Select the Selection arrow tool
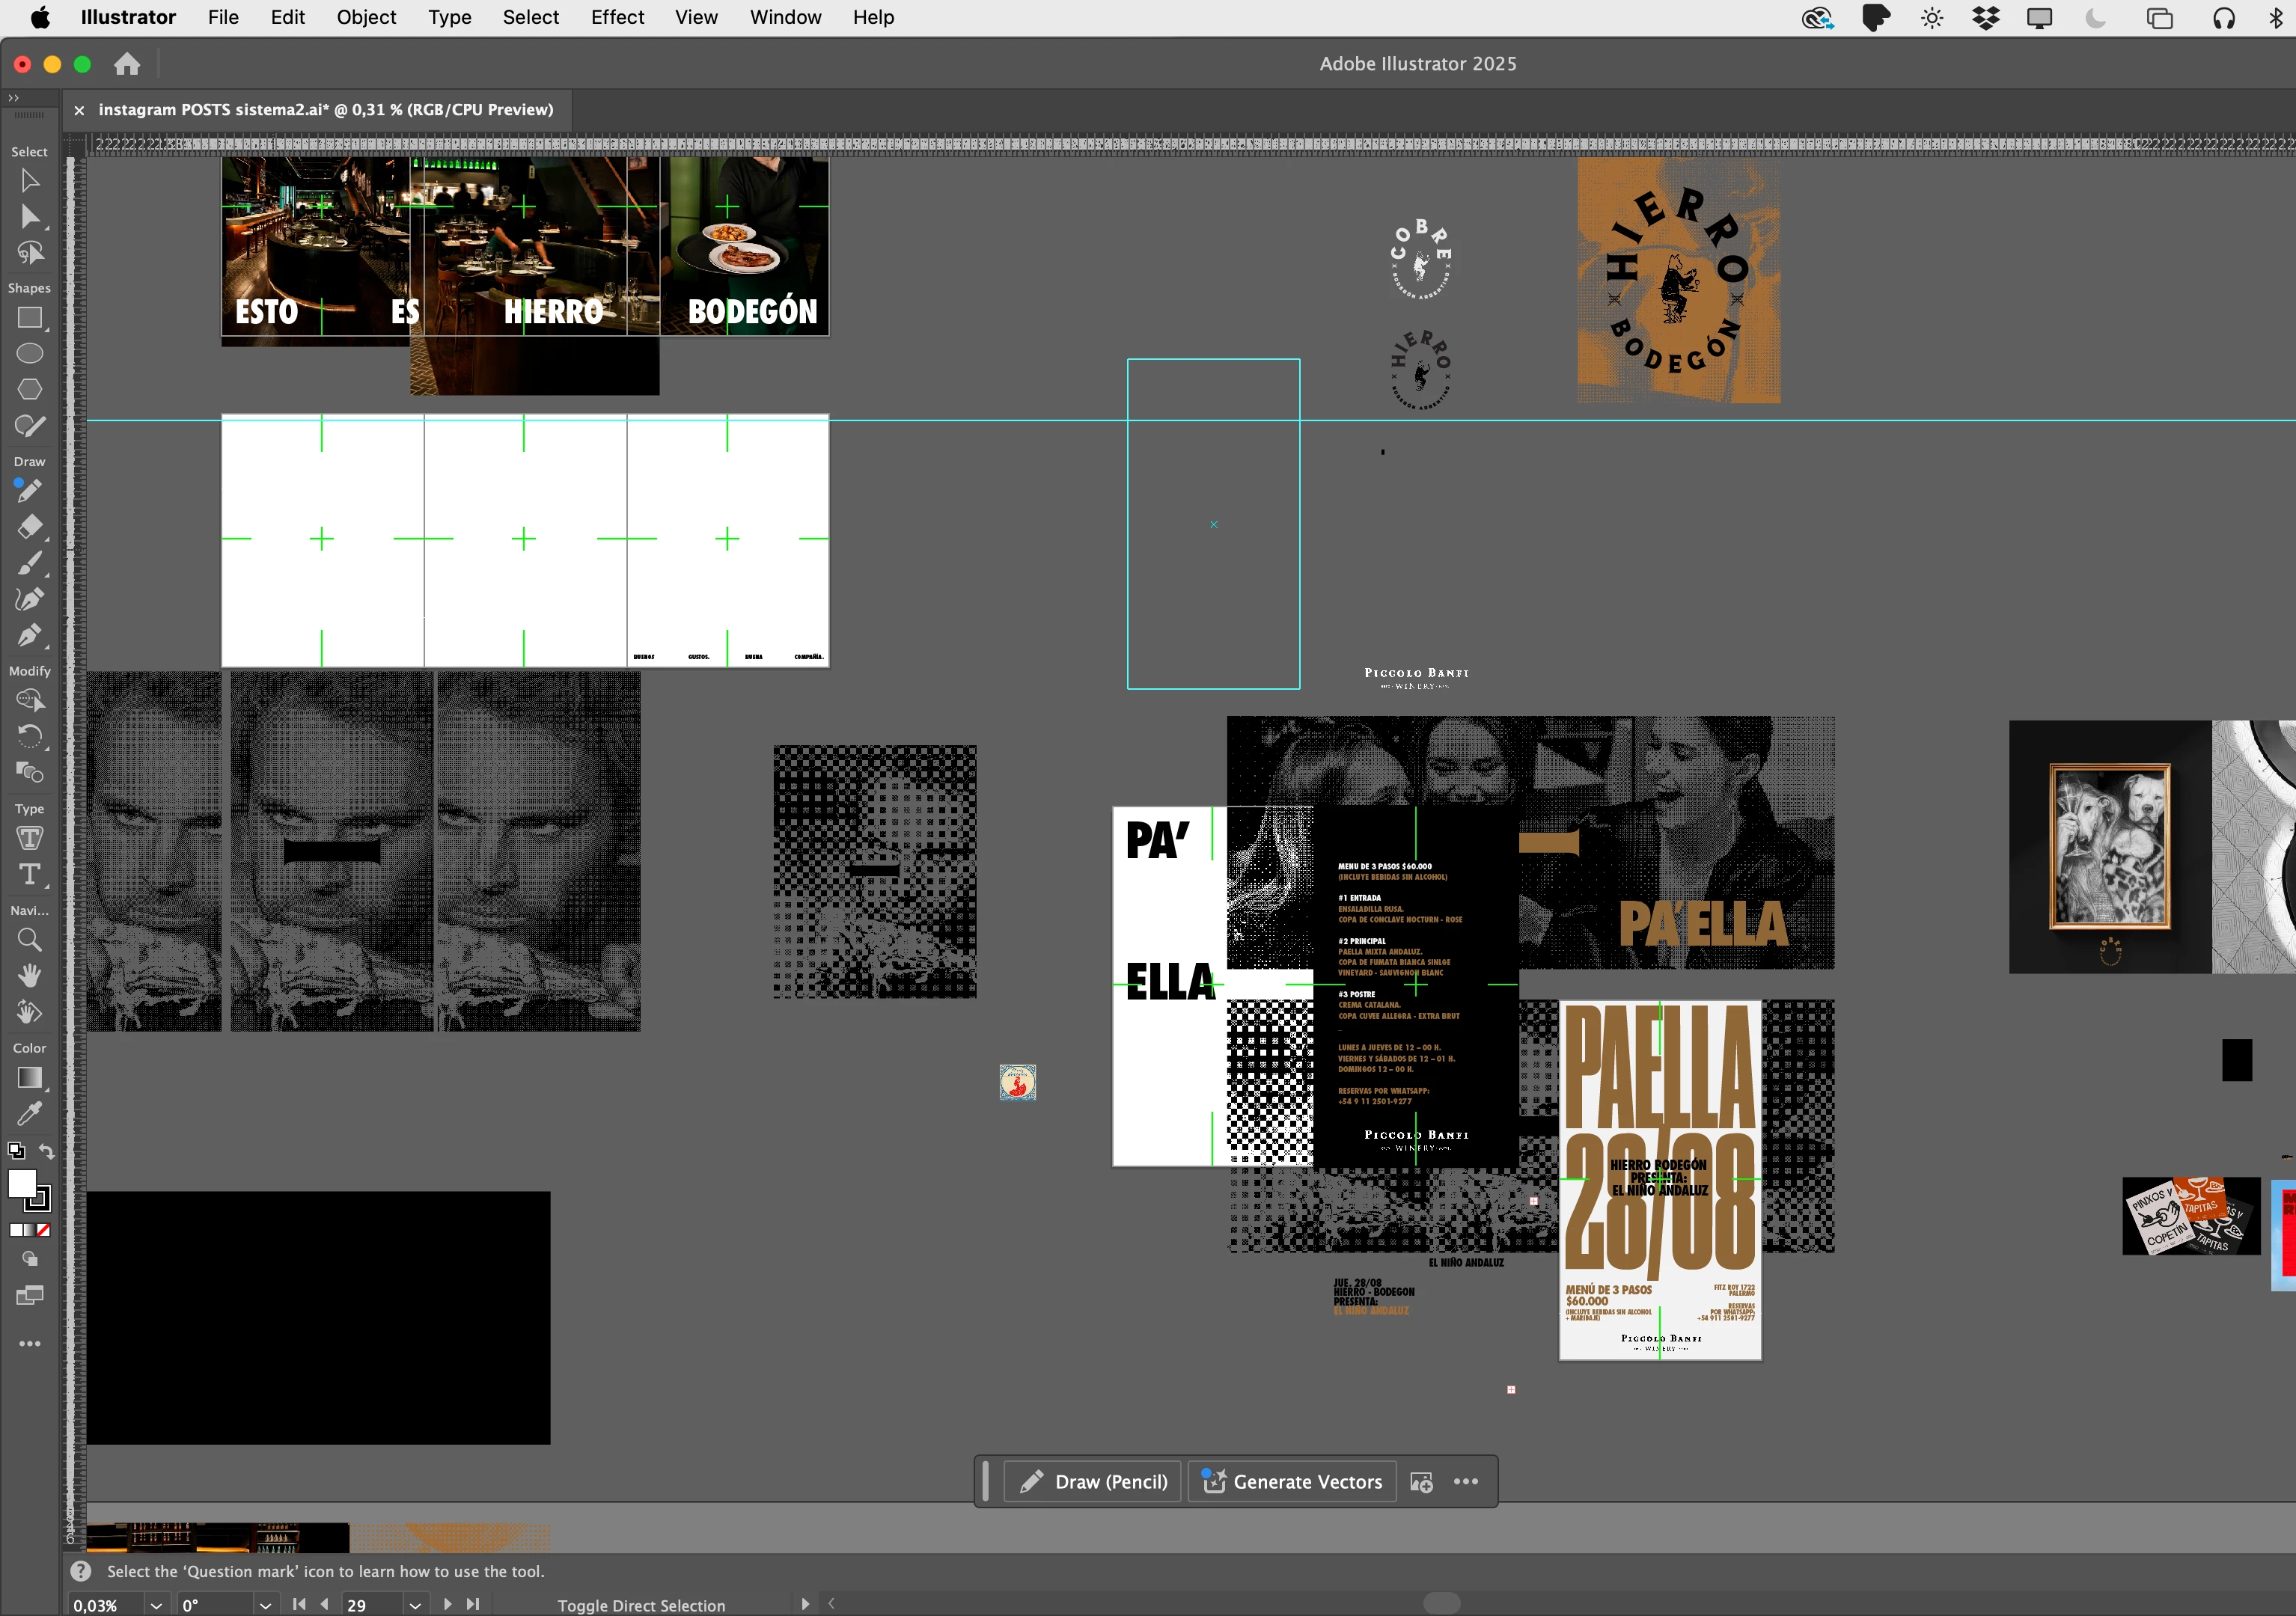The image size is (2296, 1616). tap(29, 181)
